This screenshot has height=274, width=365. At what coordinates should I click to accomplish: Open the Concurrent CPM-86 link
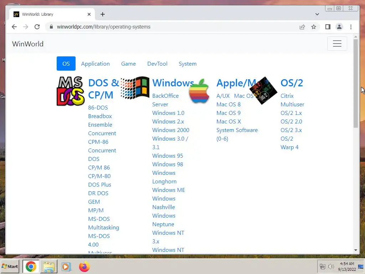[x=102, y=137]
